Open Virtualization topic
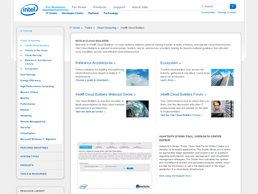 coord(28,133)
